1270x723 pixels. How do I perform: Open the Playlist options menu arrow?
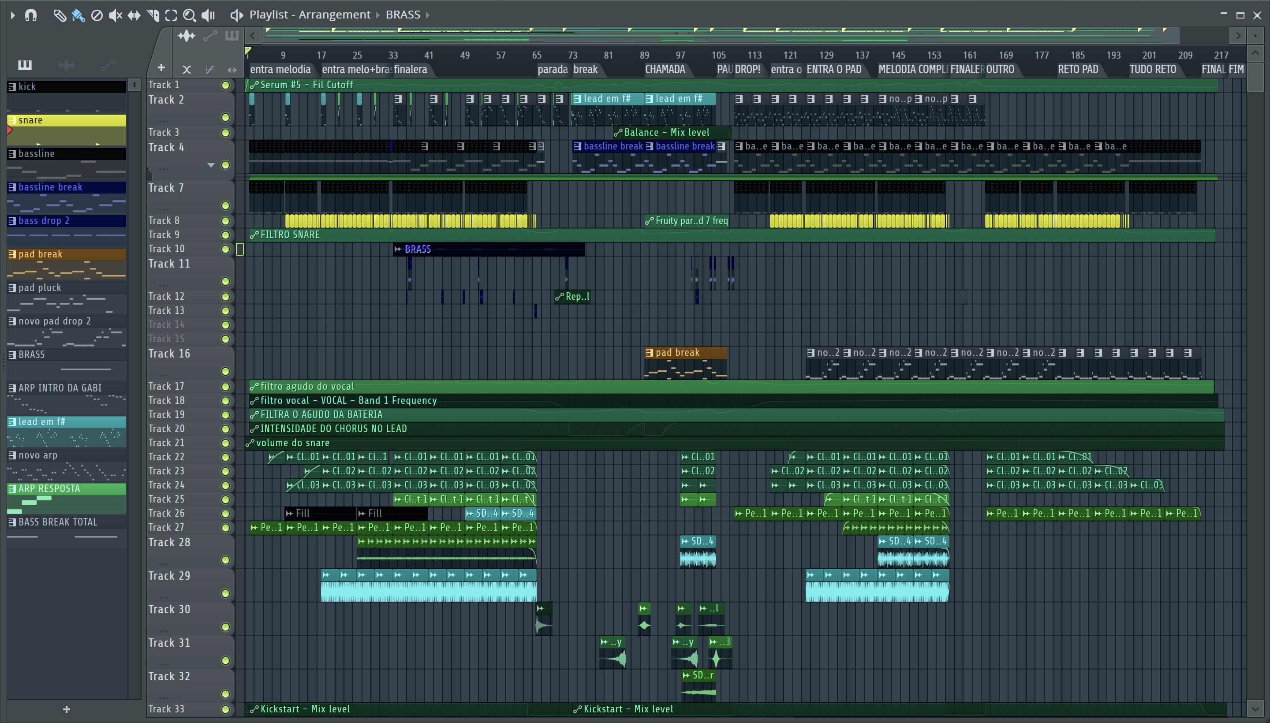(x=13, y=15)
